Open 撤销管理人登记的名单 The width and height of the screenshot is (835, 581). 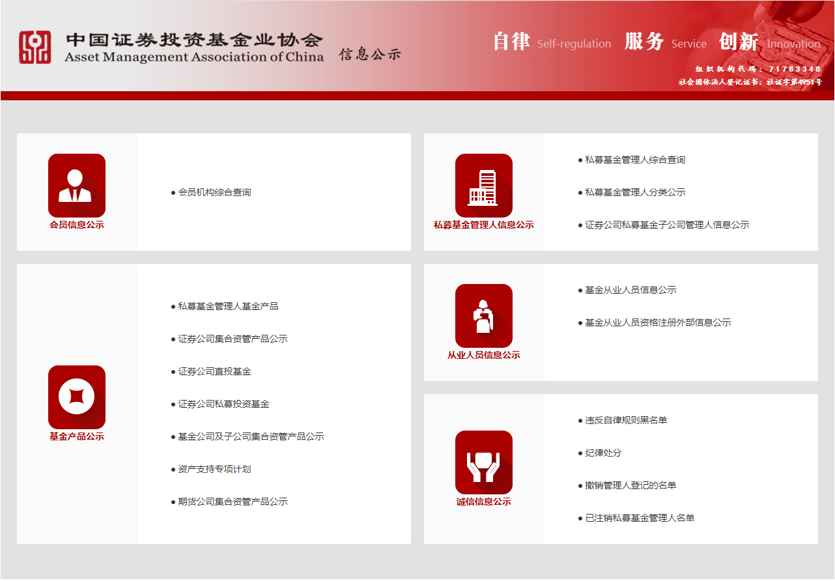point(630,485)
